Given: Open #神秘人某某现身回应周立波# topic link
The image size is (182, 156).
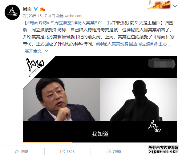Looking at the screenshot, I should [x=124, y=44].
